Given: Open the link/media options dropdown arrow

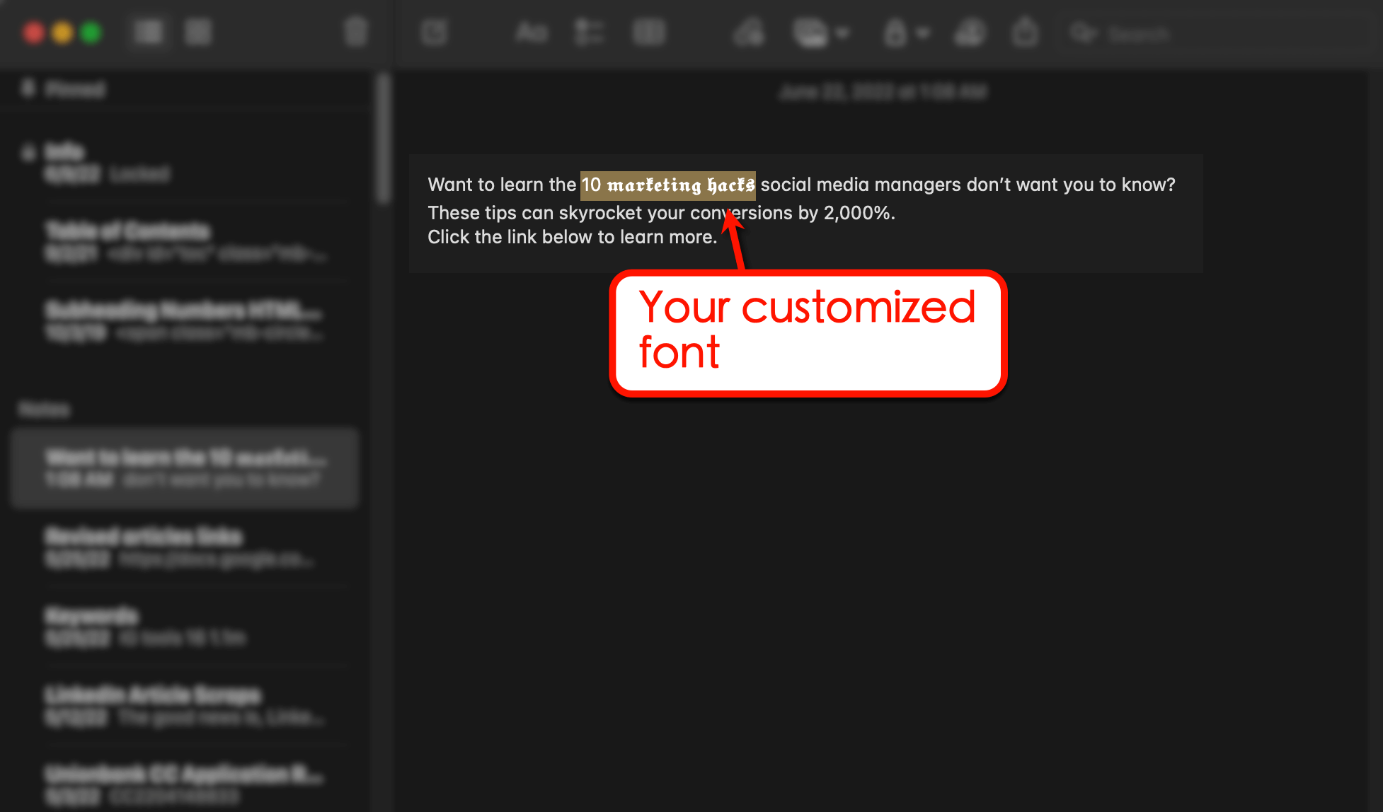Looking at the screenshot, I should (842, 33).
